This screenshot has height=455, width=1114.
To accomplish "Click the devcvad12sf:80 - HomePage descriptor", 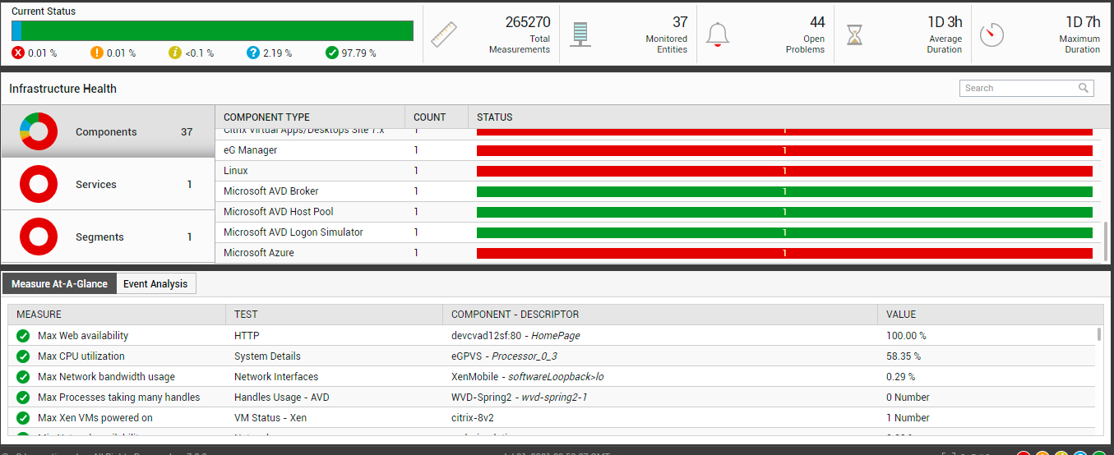I will pos(516,336).
